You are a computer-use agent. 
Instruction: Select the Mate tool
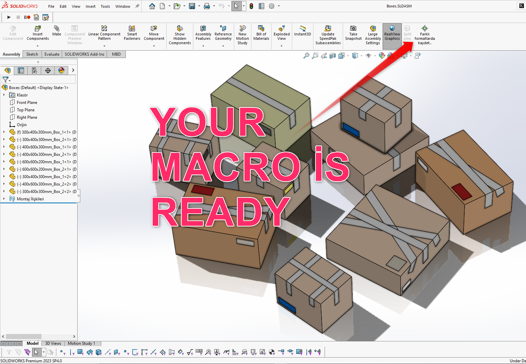click(57, 31)
